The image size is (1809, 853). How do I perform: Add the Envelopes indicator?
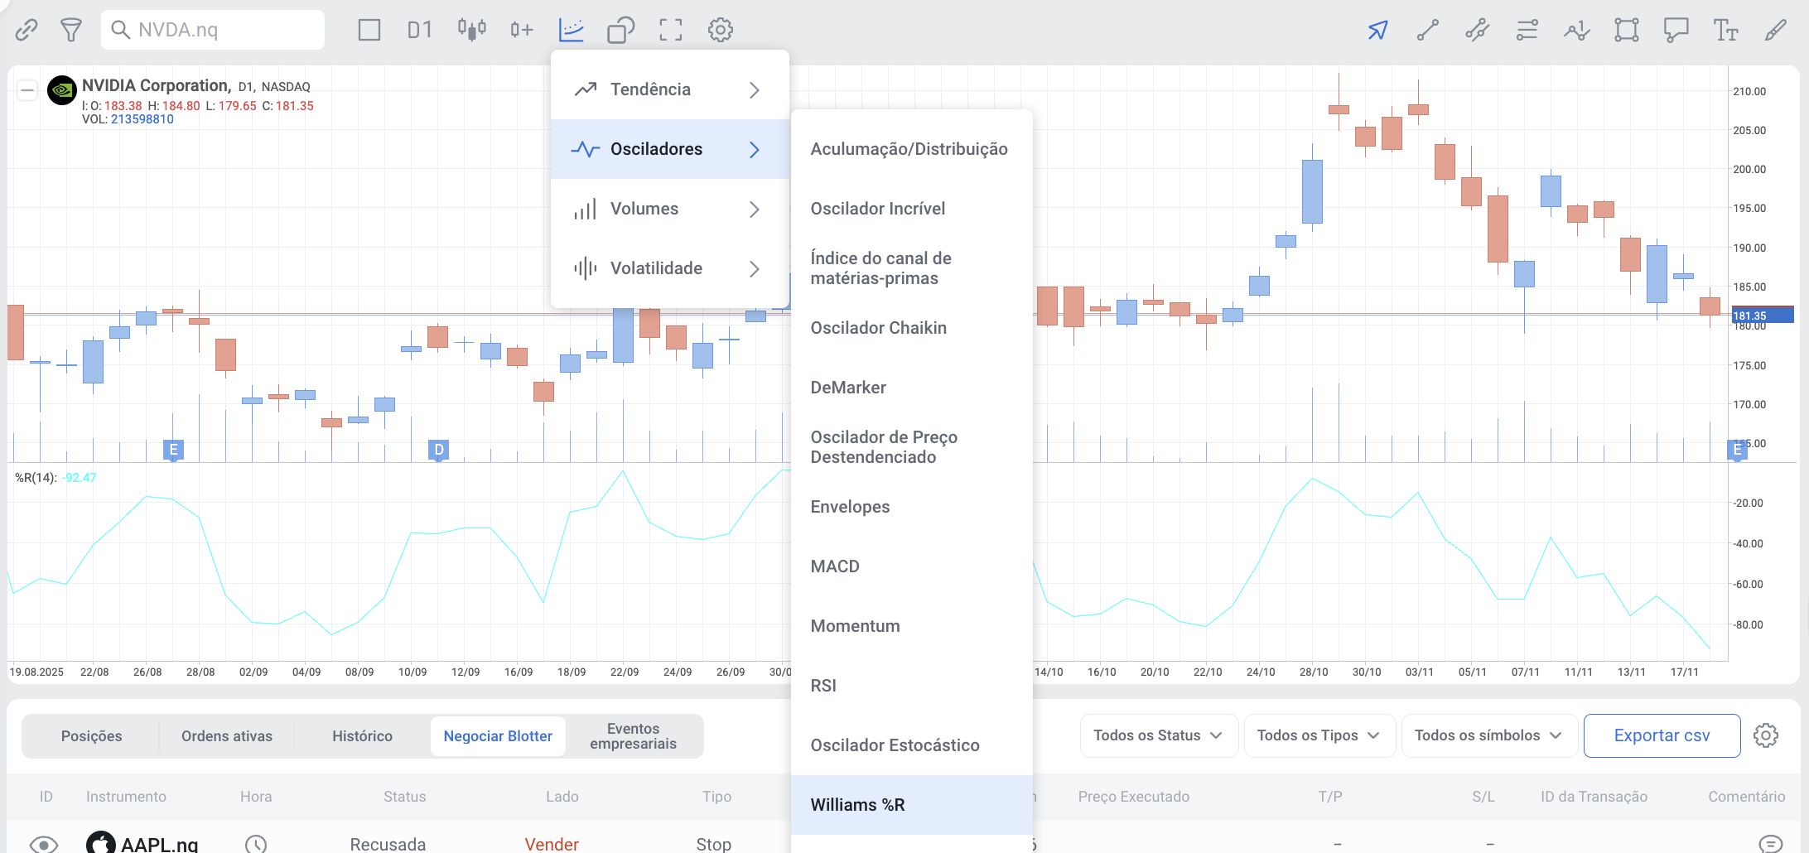click(x=911, y=507)
